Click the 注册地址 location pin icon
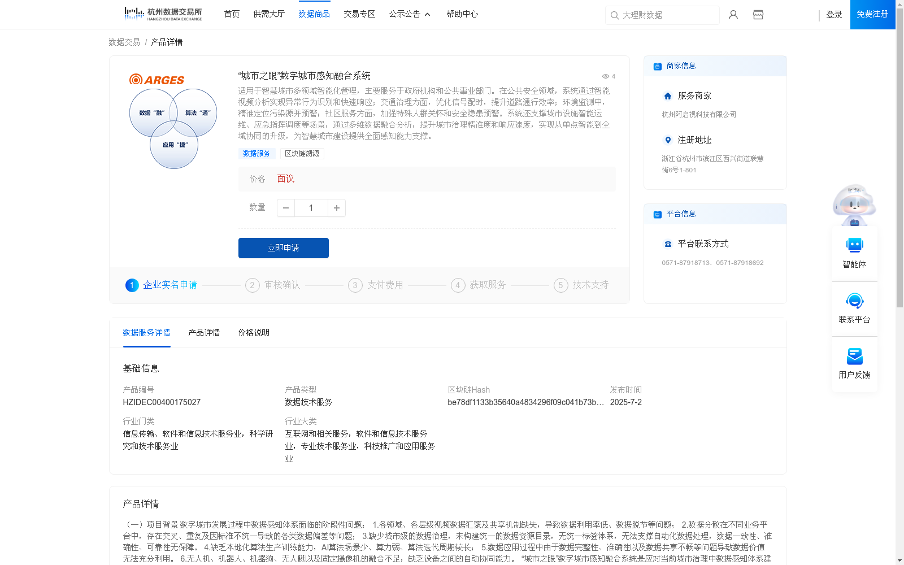This screenshot has height=565, width=904. pyautogui.click(x=668, y=140)
